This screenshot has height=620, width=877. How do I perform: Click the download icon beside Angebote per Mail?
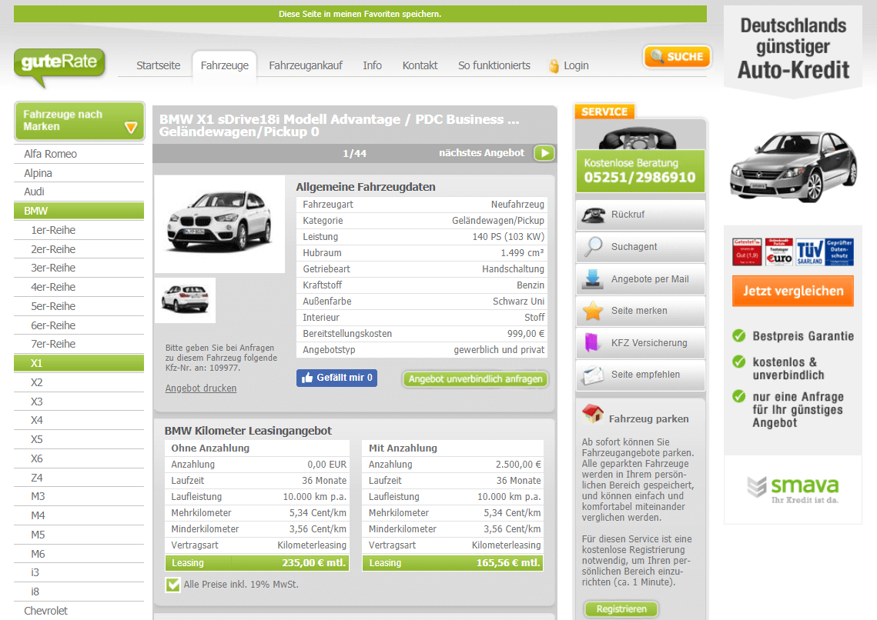(x=592, y=278)
